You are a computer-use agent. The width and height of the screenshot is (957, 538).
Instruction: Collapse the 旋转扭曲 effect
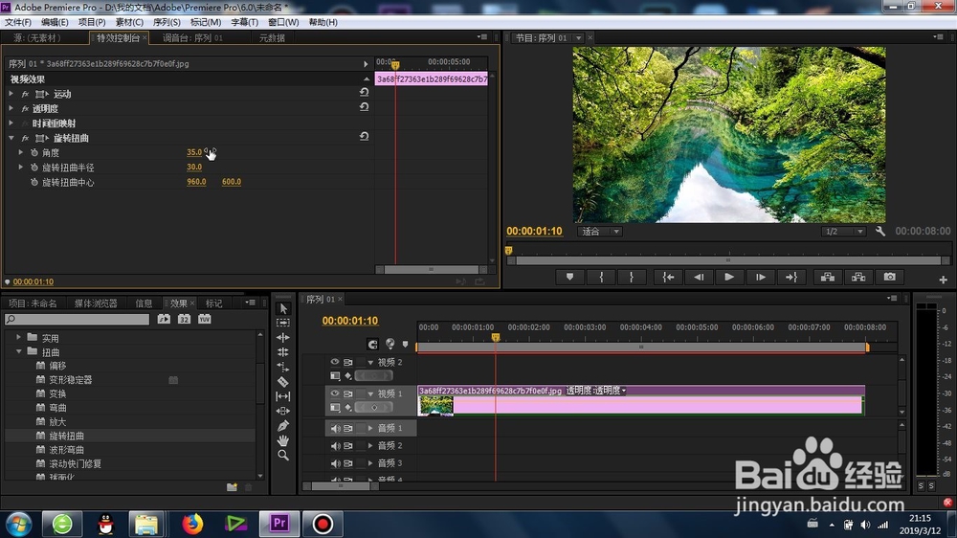tap(11, 138)
